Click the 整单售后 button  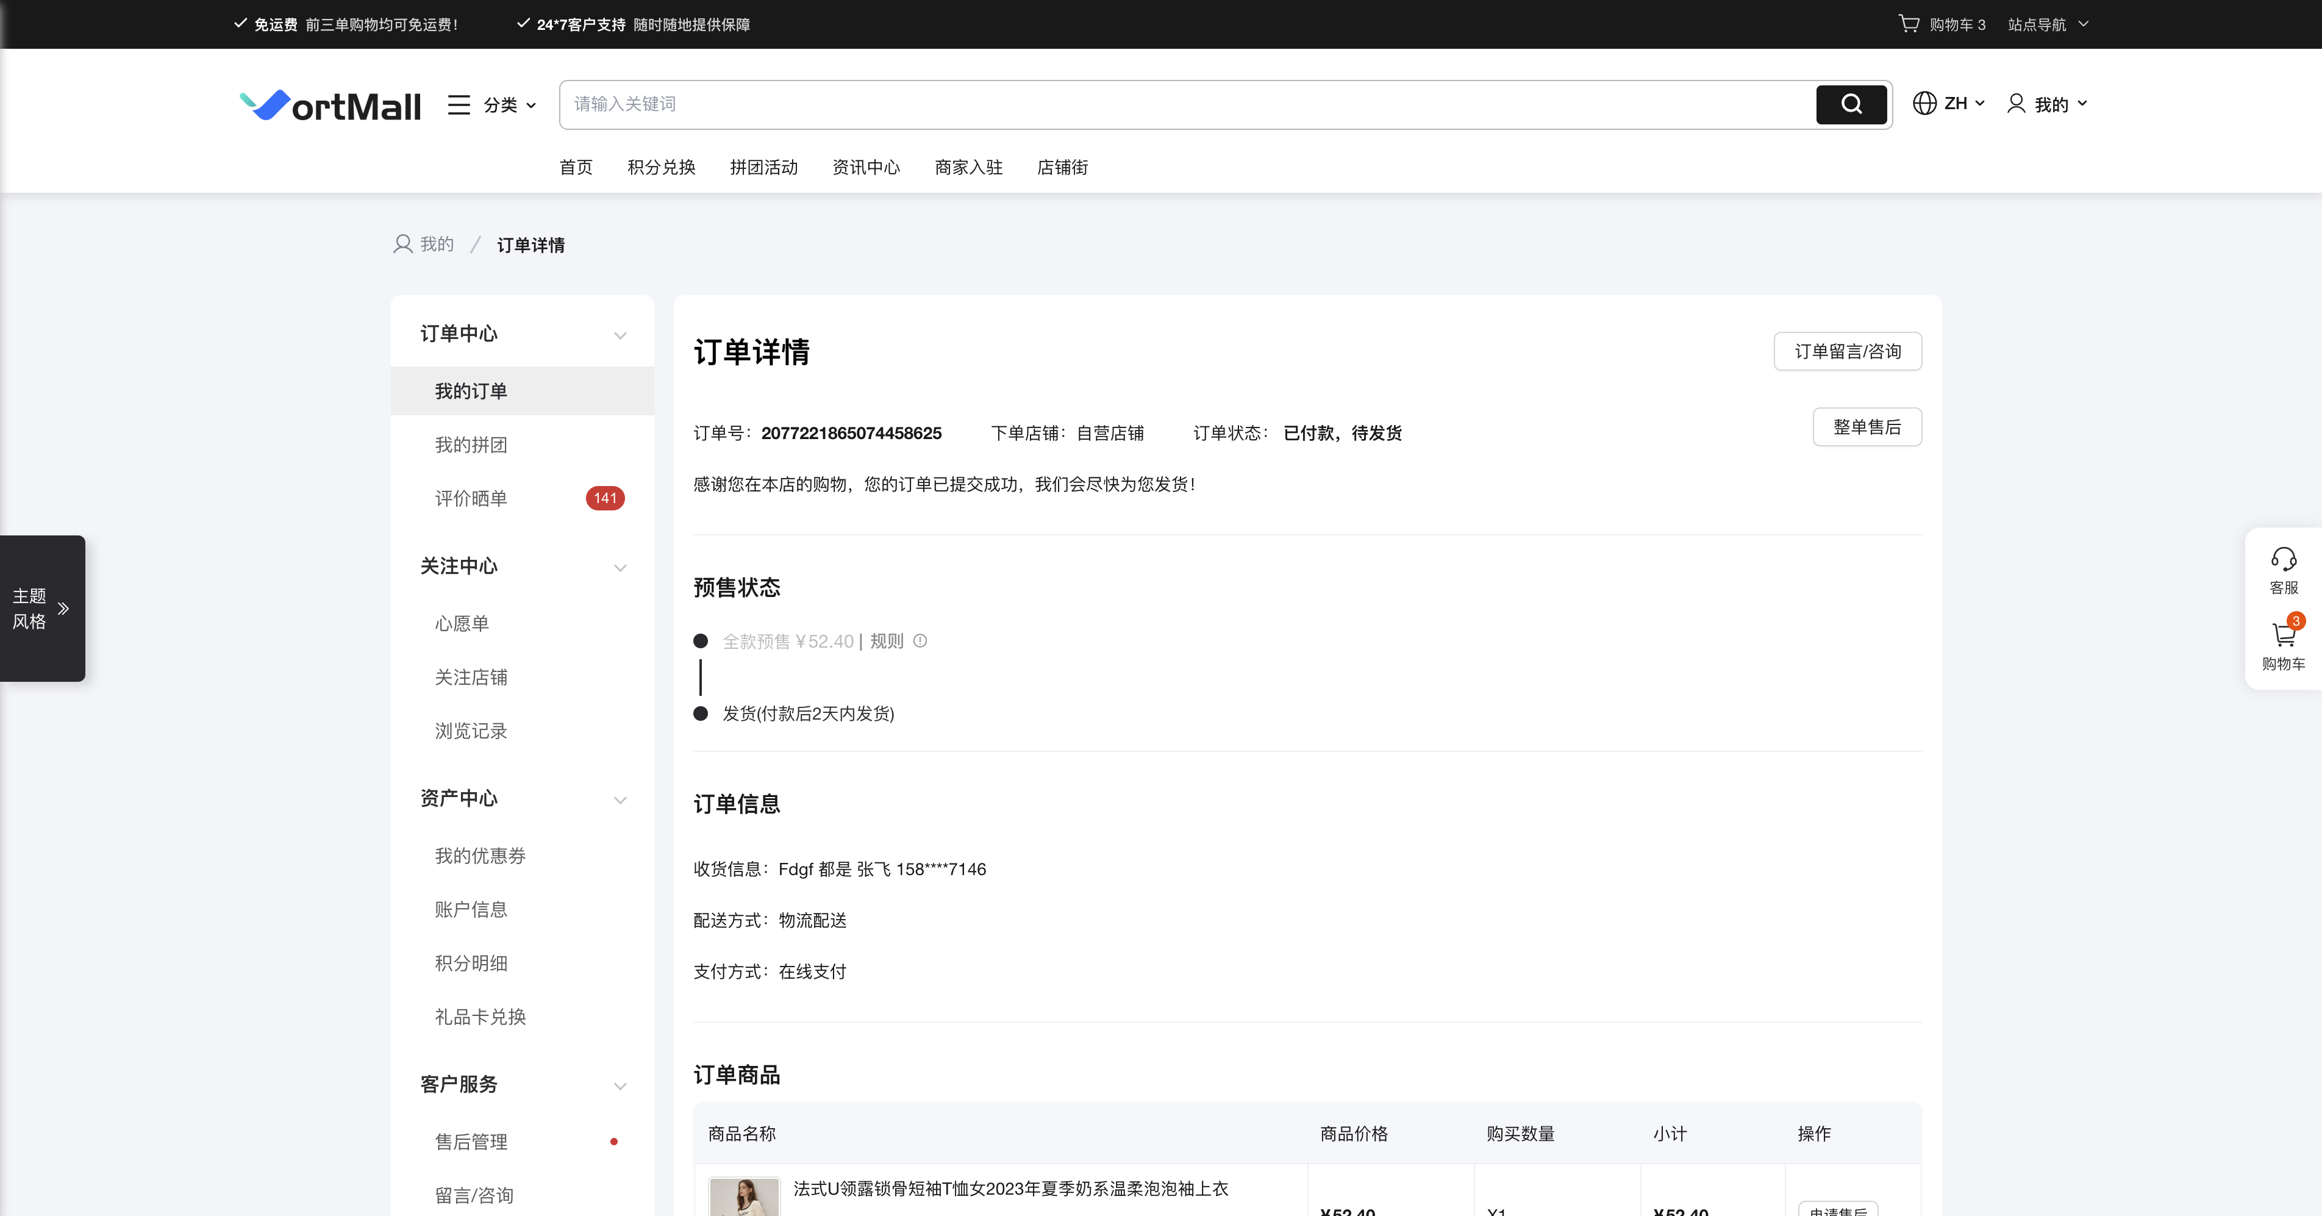pyautogui.click(x=1867, y=427)
